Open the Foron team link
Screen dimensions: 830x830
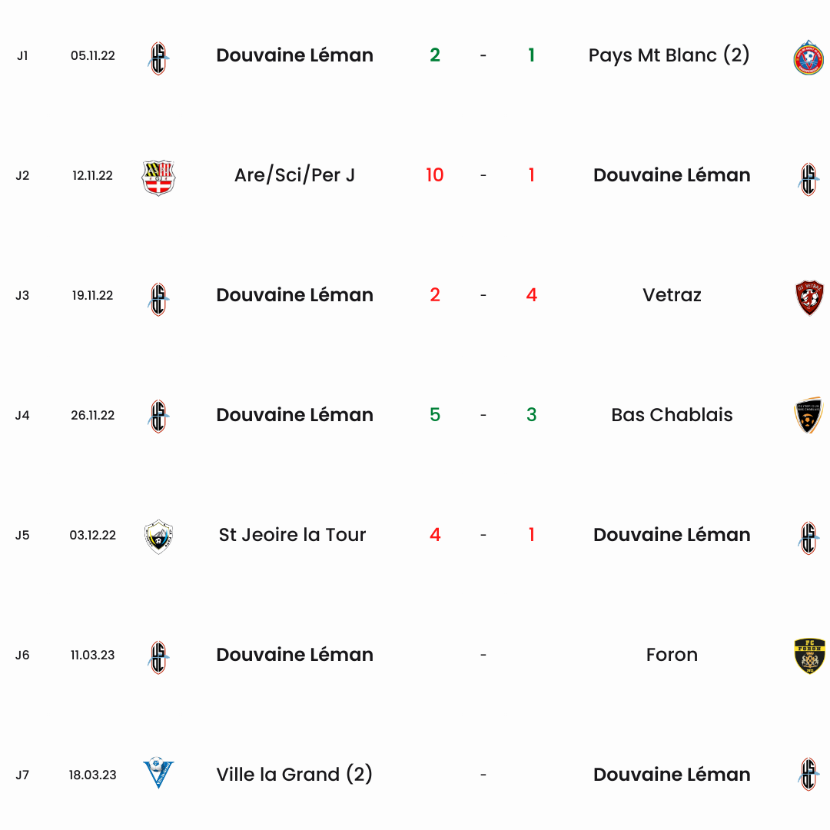[x=672, y=655]
